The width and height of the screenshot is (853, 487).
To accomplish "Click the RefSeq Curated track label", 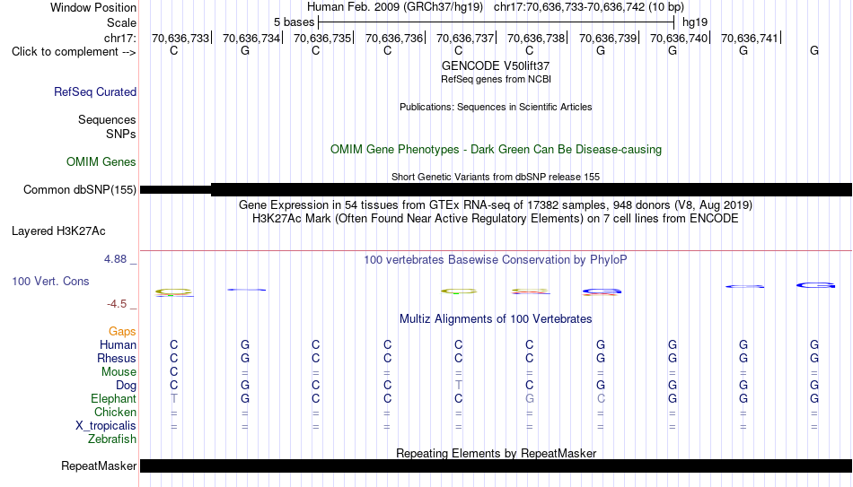I will click(x=95, y=91).
